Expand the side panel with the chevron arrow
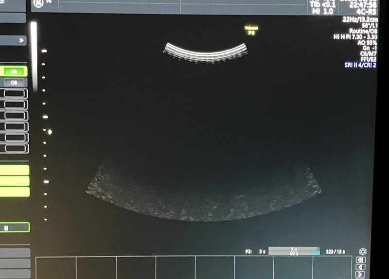Viewport: 389px width, 279px height. 21,40
